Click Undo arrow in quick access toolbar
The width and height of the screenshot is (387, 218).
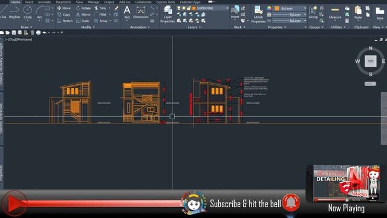[45, 33]
